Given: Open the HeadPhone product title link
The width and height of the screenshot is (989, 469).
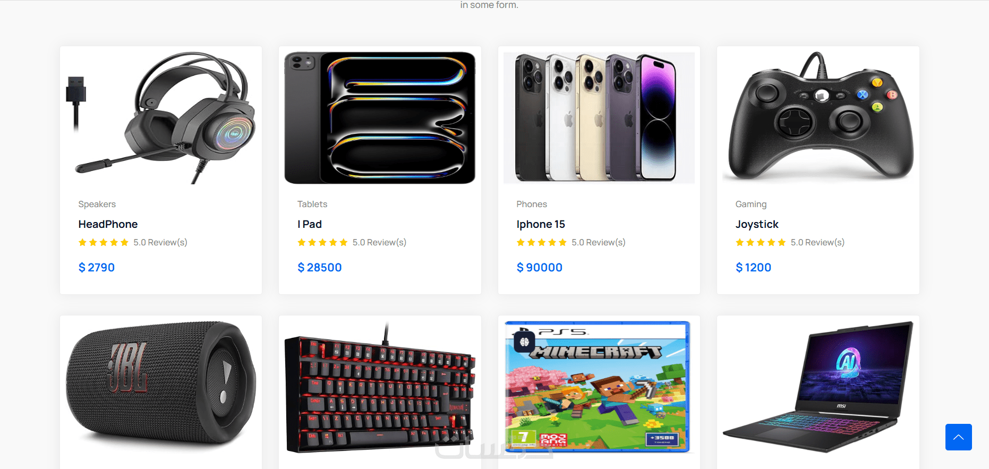Looking at the screenshot, I should click(108, 224).
